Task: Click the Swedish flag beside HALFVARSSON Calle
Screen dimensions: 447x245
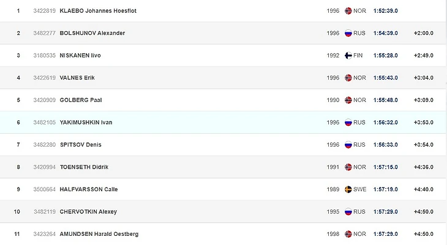Action: coord(348,189)
